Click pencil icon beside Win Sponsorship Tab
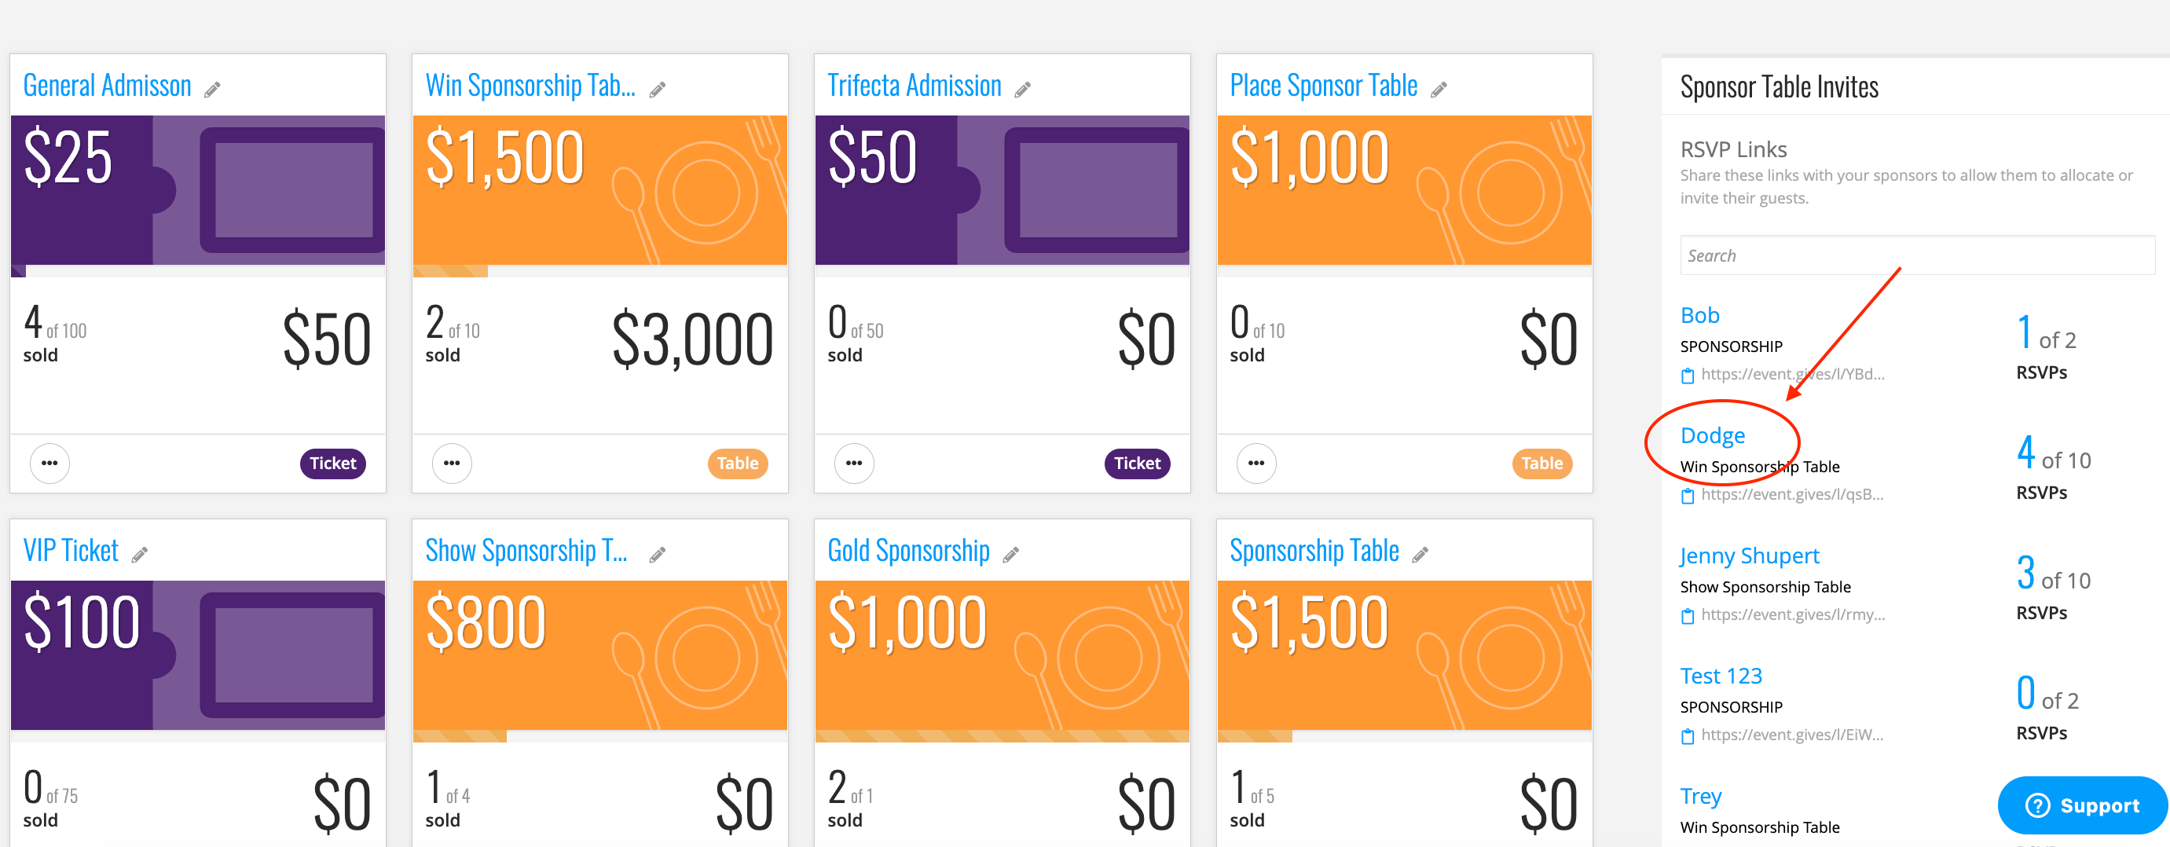This screenshot has height=847, width=2170. (x=657, y=90)
